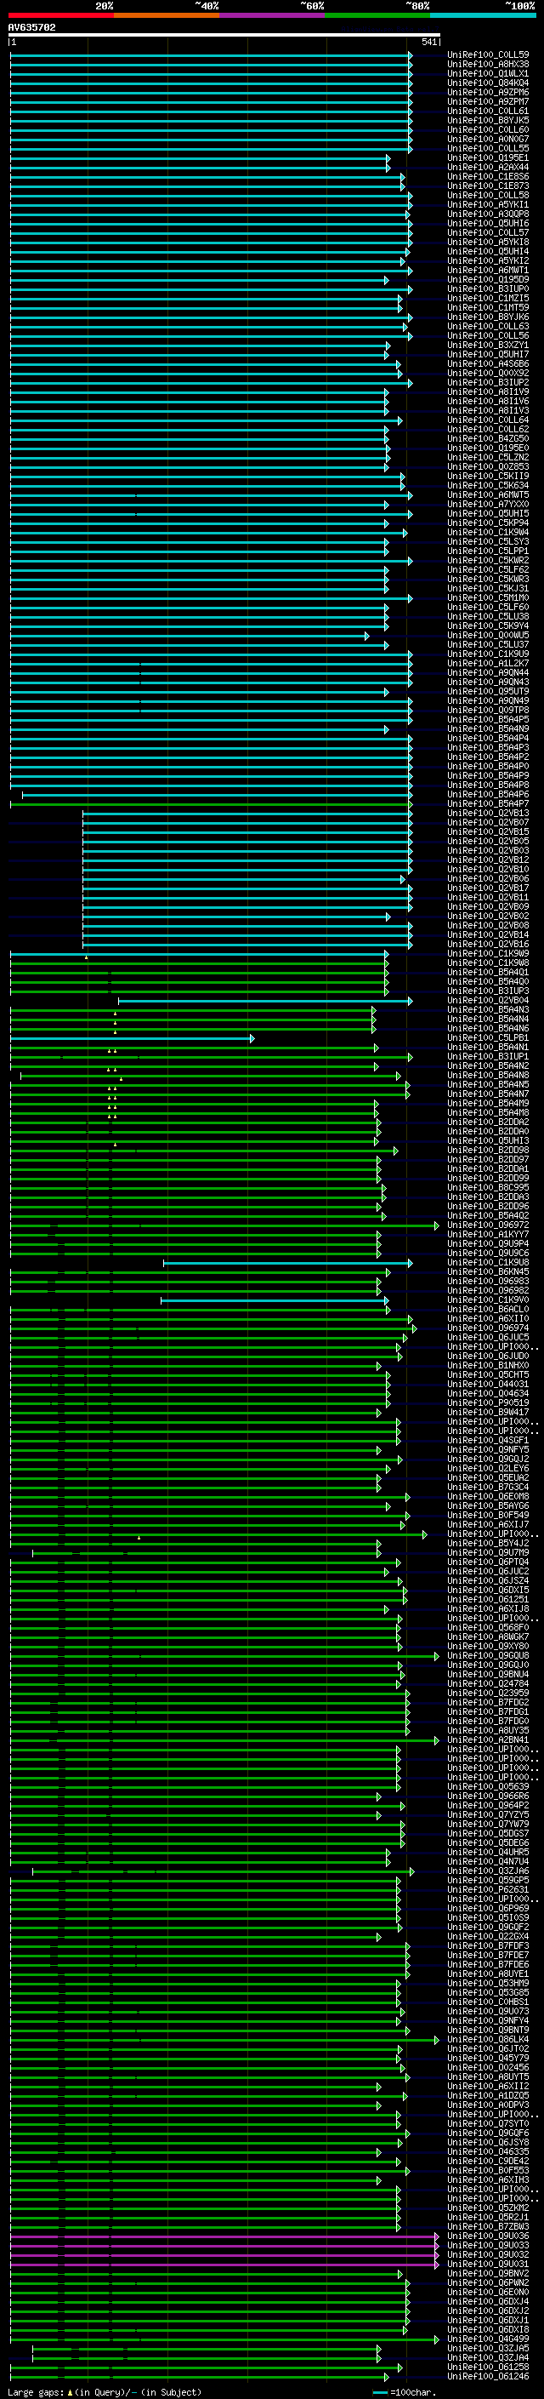Open the UniRef100_Q9U031 hit label
Viewport: 544px width, 2399px height.
pyautogui.click(x=488, y=2264)
